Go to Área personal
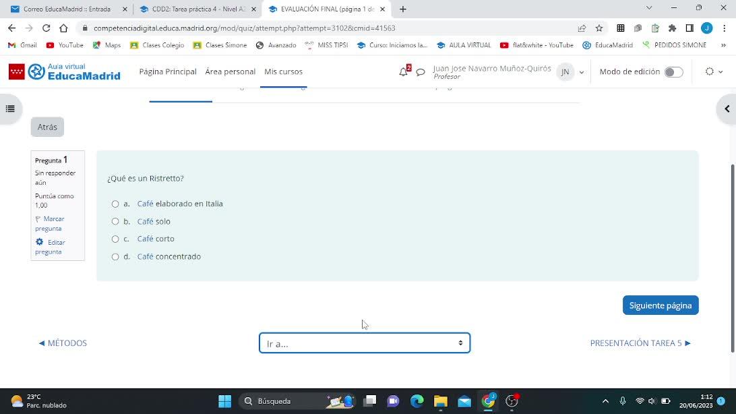This screenshot has height=414, width=736. tap(230, 72)
